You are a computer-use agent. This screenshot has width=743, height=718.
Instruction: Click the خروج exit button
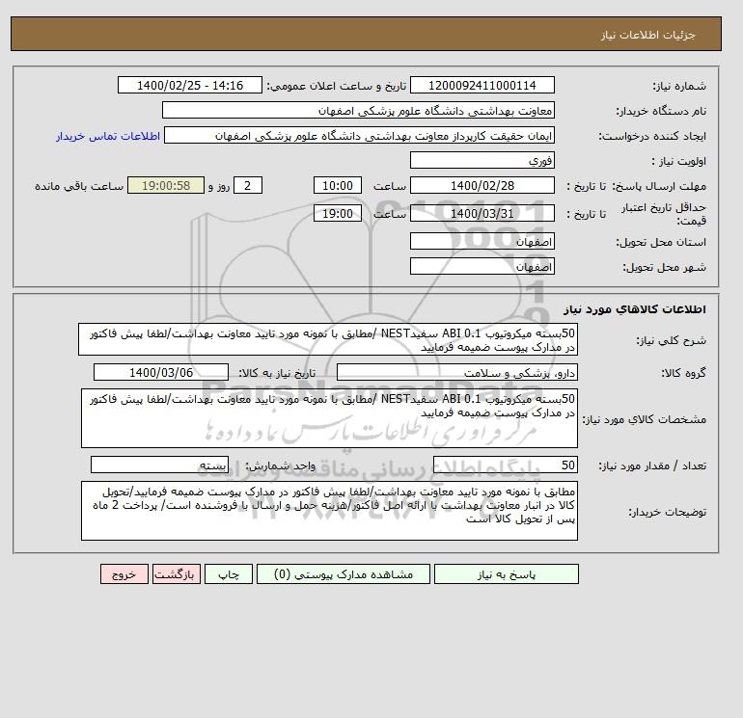click(x=124, y=574)
